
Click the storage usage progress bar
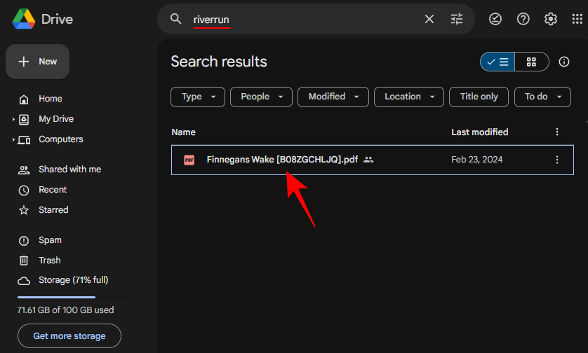tap(72, 297)
